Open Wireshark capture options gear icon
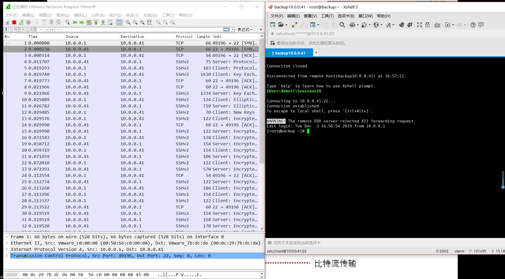This screenshot has height=279, width=505. point(28,22)
